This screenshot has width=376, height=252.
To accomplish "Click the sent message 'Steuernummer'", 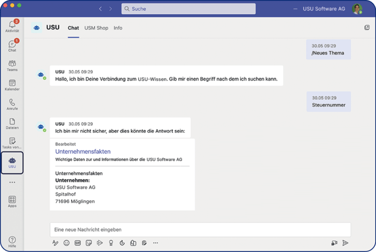I will (x=328, y=102).
